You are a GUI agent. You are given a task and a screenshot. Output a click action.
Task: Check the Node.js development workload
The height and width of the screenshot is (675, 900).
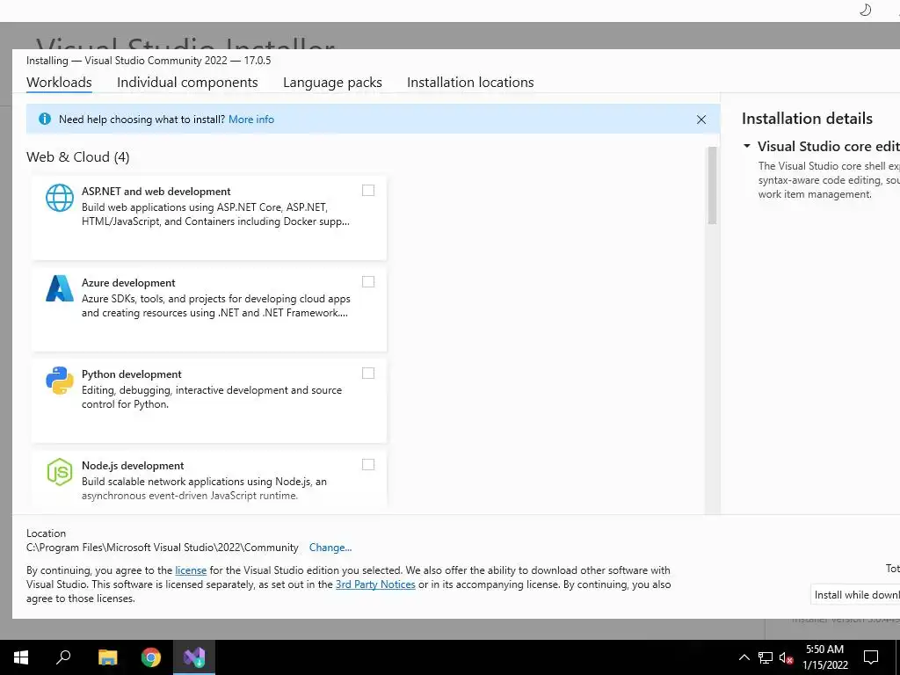click(368, 464)
